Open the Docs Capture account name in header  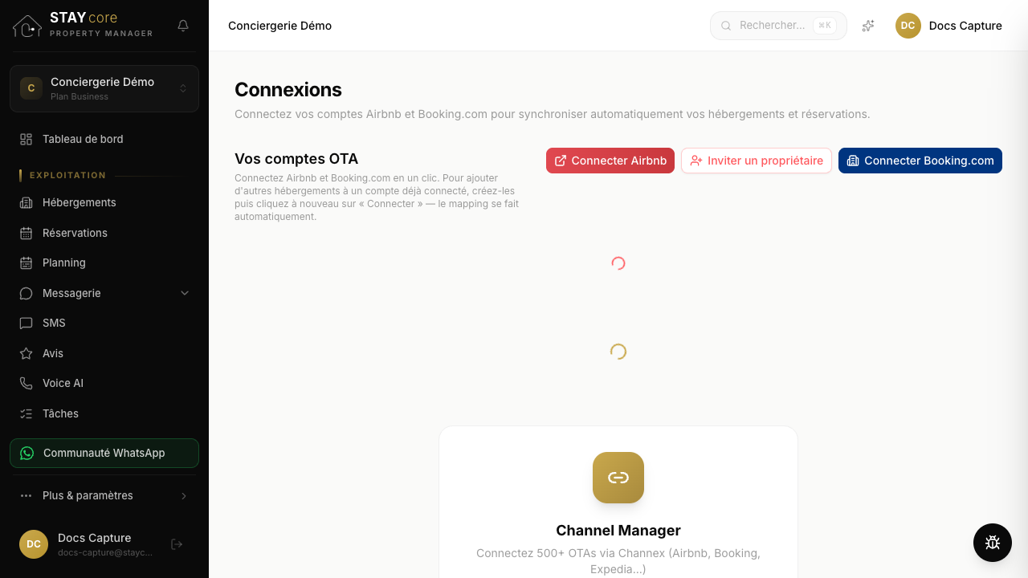tap(965, 26)
